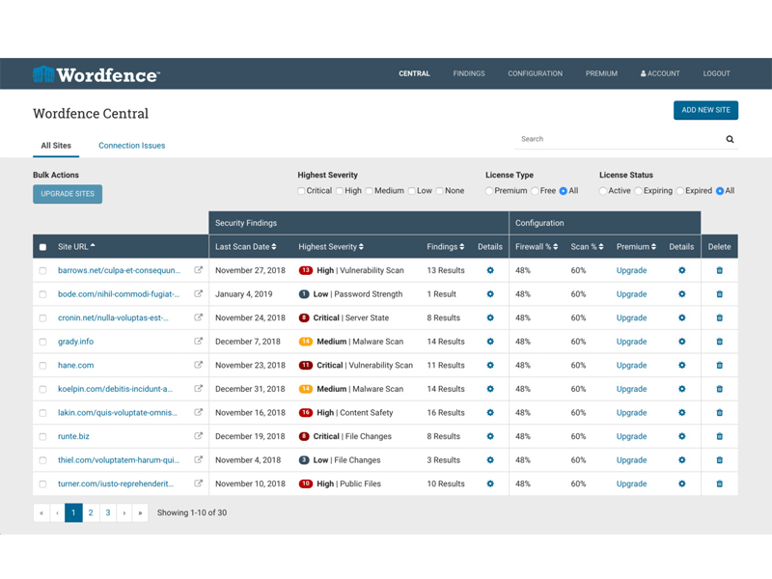
Task: Delete barrows.net site with trash icon
Action: pyautogui.click(x=719, y=270)
